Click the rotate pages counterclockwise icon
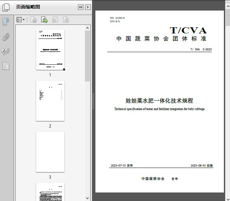This screenshot has width=230, height=201. pos(55,20)
